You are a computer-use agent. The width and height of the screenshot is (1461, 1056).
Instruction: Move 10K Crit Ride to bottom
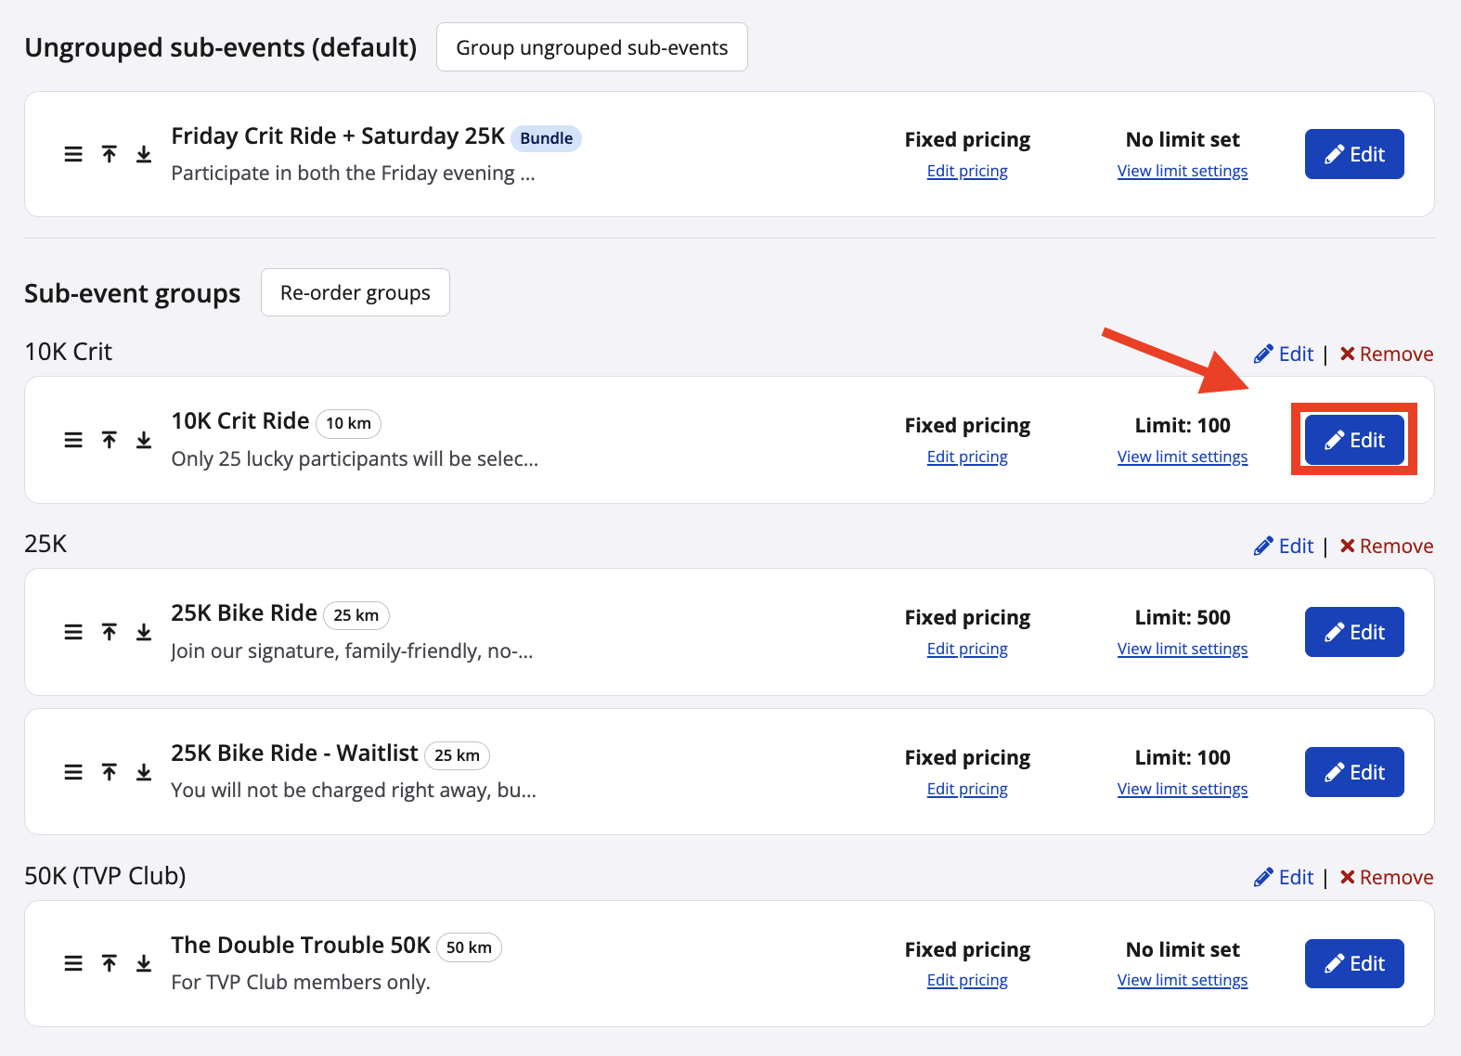tap(144, 440)
